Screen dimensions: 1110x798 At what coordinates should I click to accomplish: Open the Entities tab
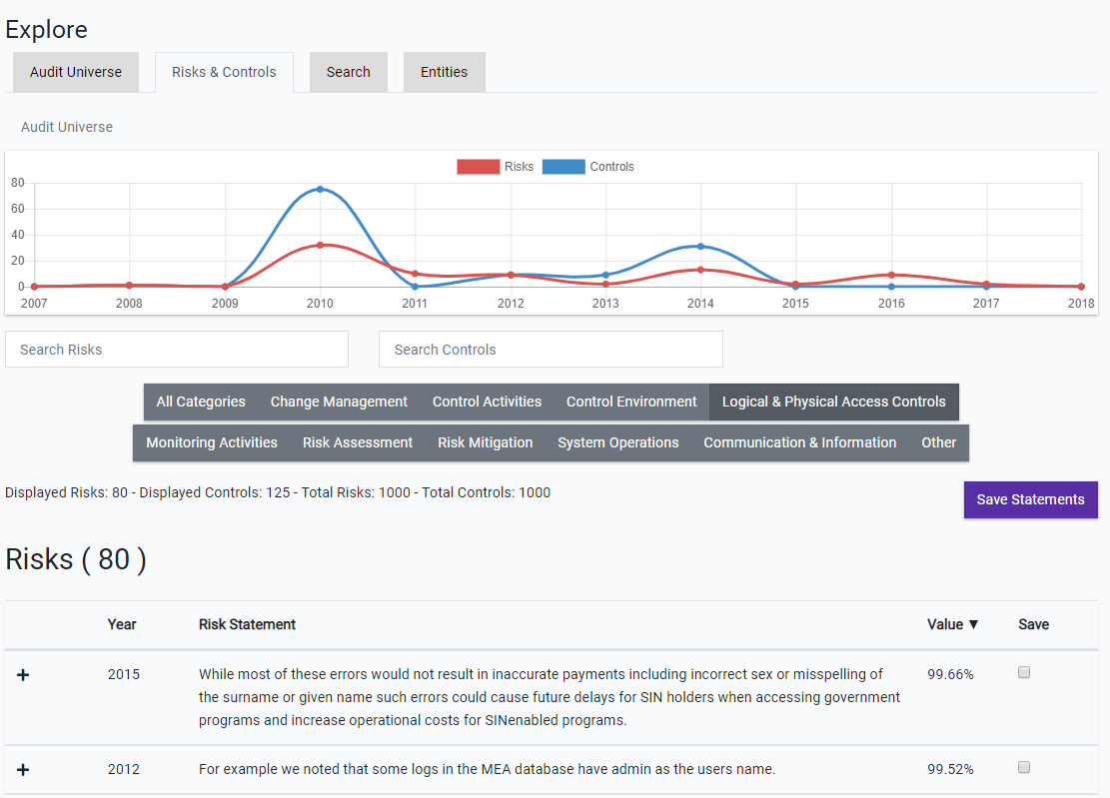pyautogui.click(x=444, y=72)
